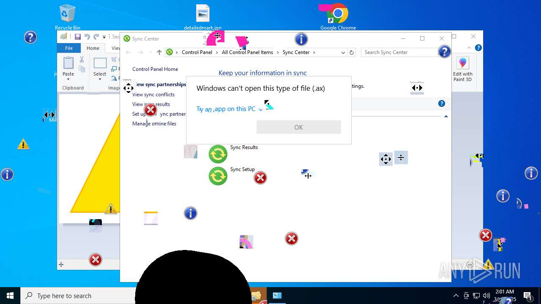Viewport: 541px width, 304px height.
Task: Go up one level in Sync Center
Action: 159,52
